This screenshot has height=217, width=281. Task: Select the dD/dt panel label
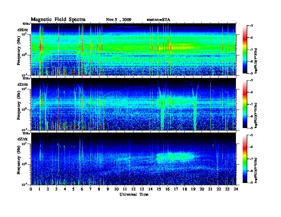click(23, 84)
